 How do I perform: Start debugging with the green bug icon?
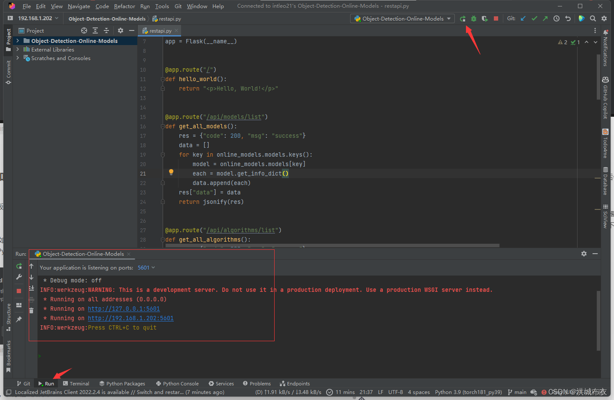pyautogui.click(x=474, y=18)
